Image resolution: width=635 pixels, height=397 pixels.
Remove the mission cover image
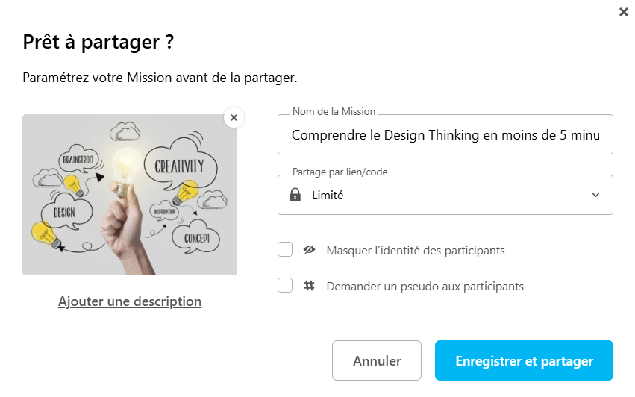click(x=234, y=117)
